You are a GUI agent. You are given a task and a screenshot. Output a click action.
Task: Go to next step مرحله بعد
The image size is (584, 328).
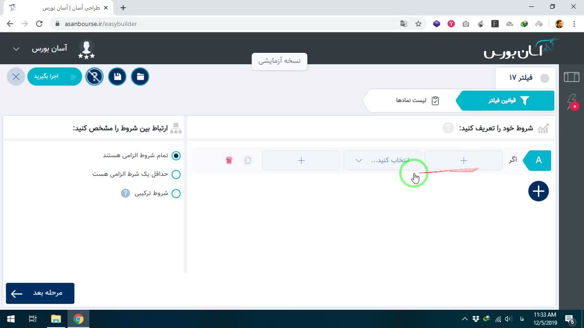40,293
